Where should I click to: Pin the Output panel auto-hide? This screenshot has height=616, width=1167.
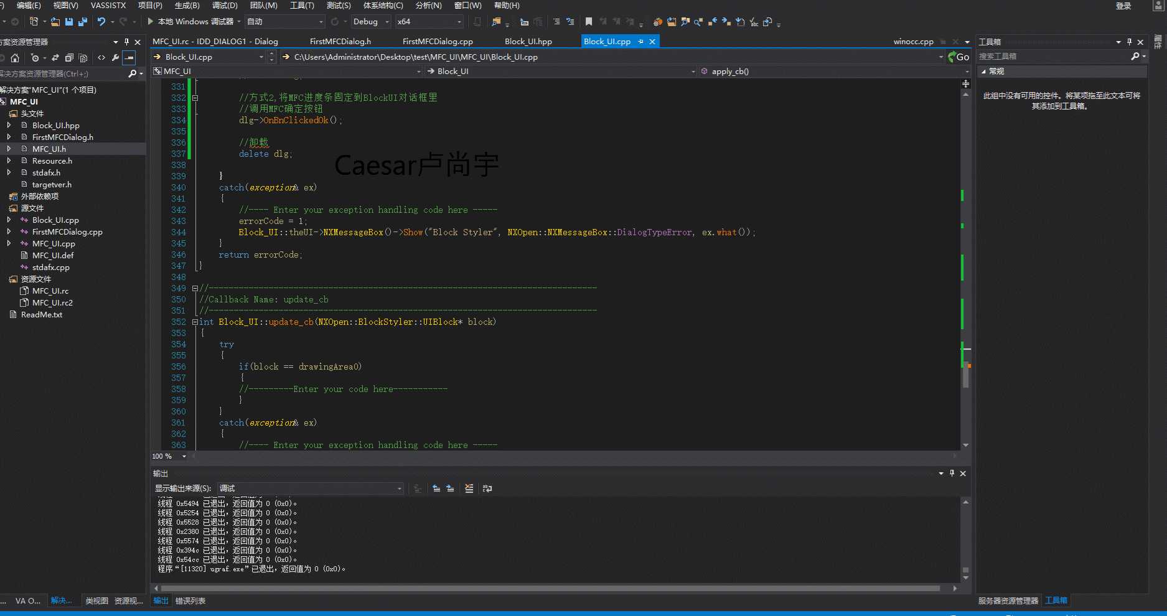(952, 474)
